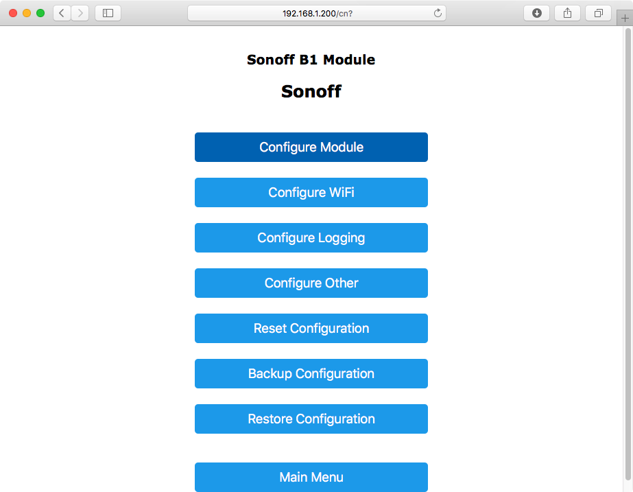
Task: Show the Safari sidebar
Action: (108, 13)
